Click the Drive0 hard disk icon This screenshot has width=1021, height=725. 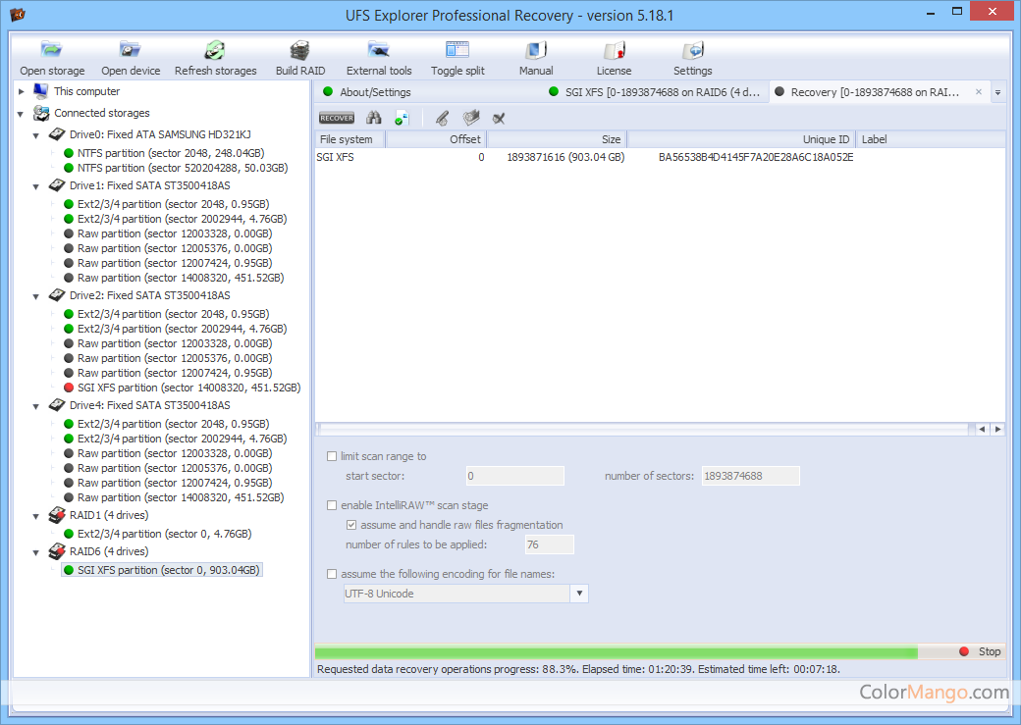(x=57, y=134)
